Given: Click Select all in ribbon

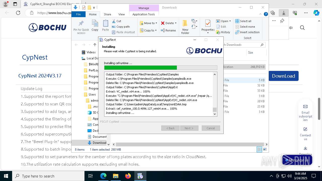Looking at the screenshot, I should tap(243, 21).
